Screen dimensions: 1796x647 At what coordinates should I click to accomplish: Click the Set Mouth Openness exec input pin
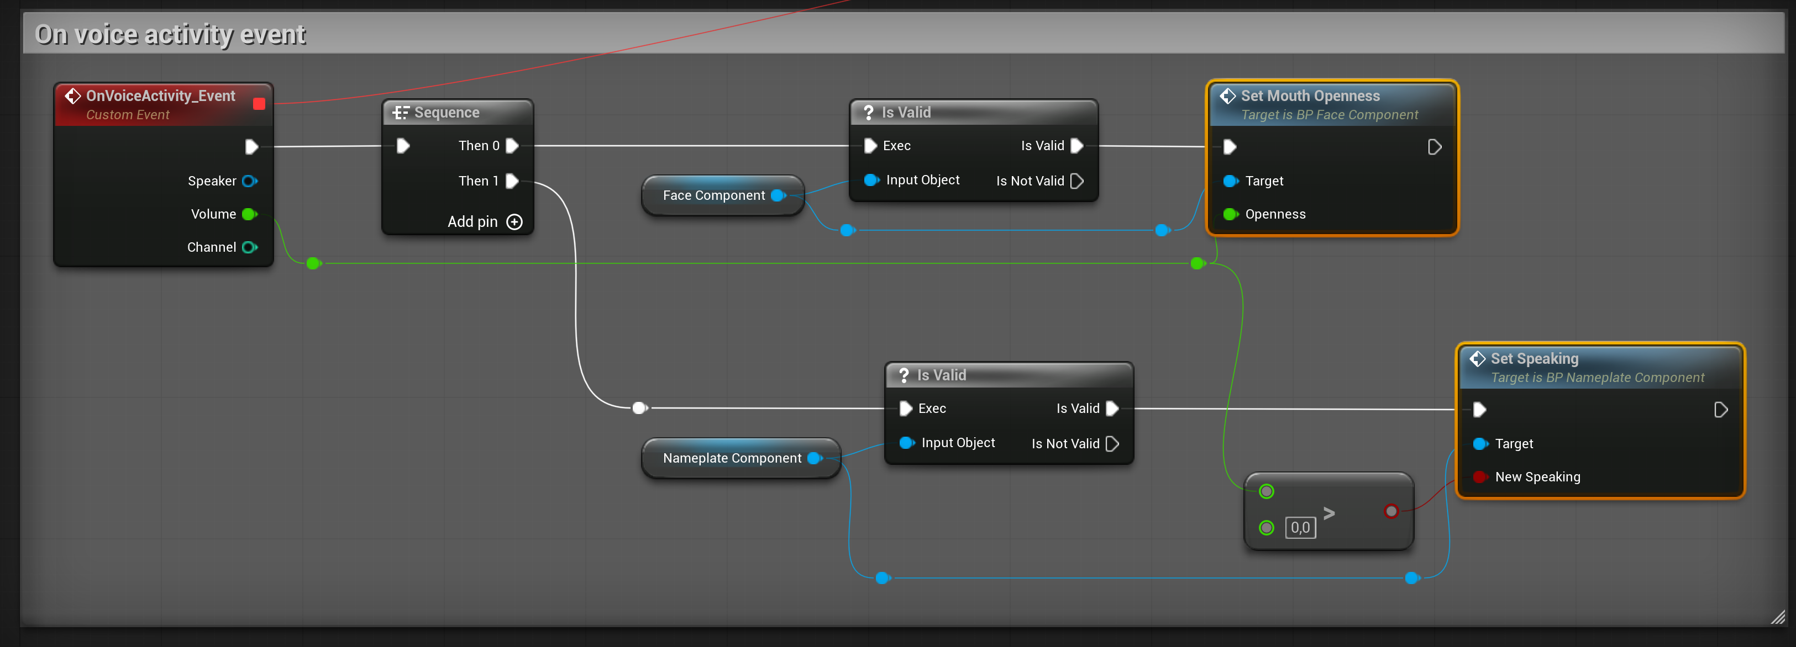click(x=1230, y=147)
